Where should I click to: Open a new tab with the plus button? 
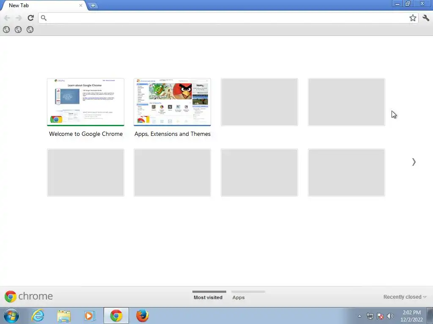click(93, 5)
